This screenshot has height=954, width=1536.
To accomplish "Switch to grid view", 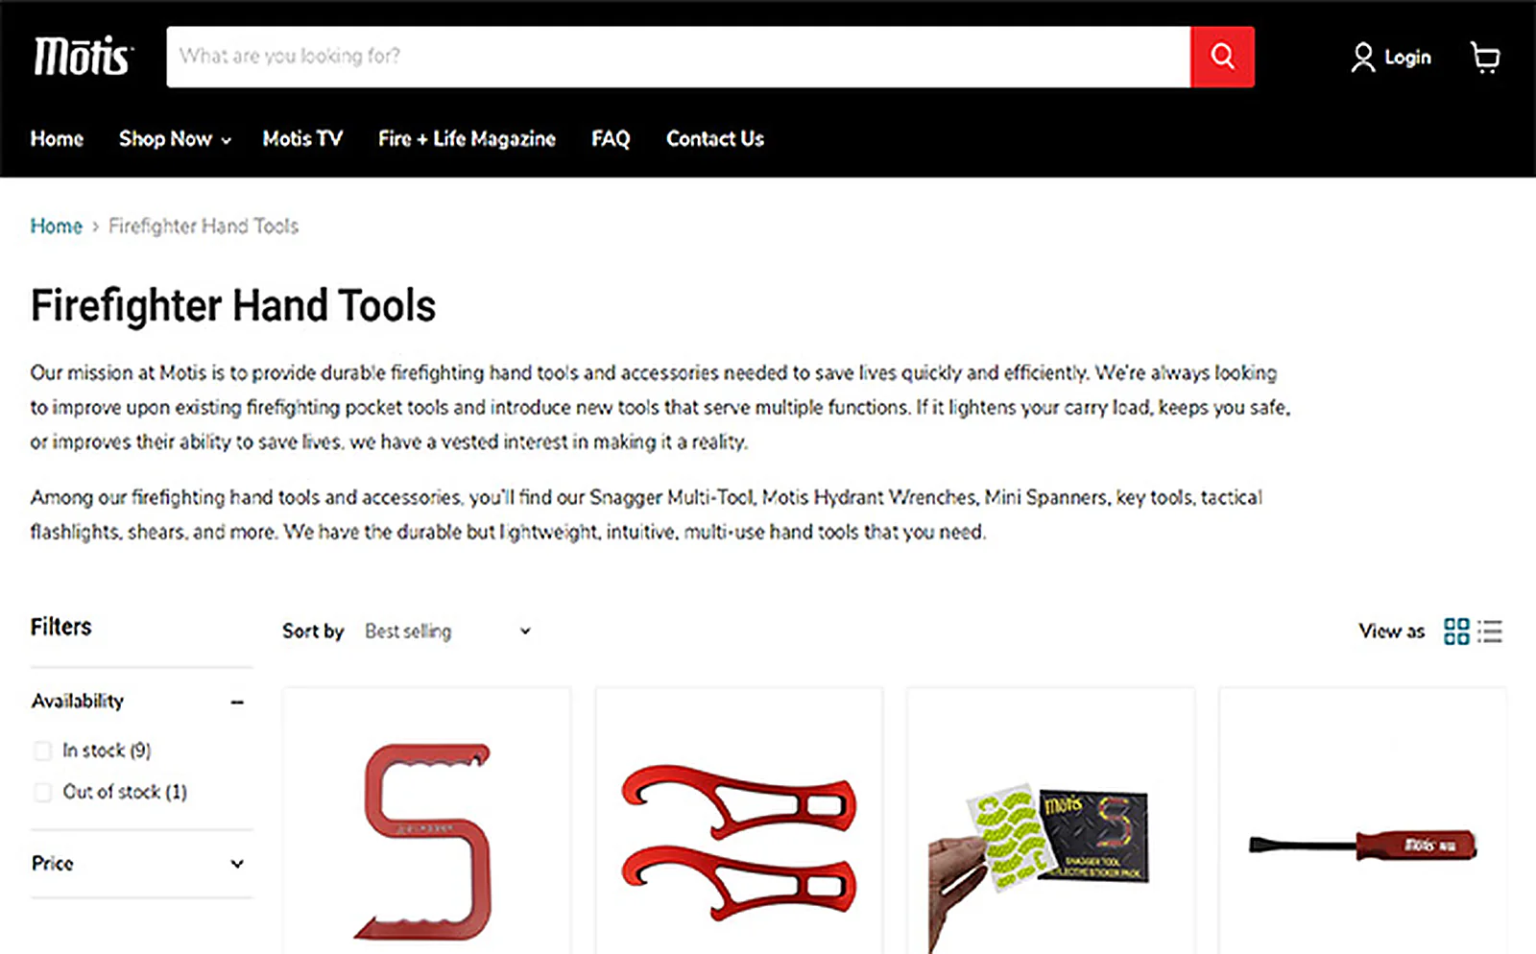I will click(1456, 632).
